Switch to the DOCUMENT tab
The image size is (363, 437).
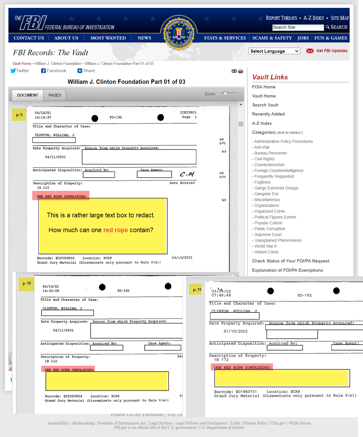click(28, 95)
